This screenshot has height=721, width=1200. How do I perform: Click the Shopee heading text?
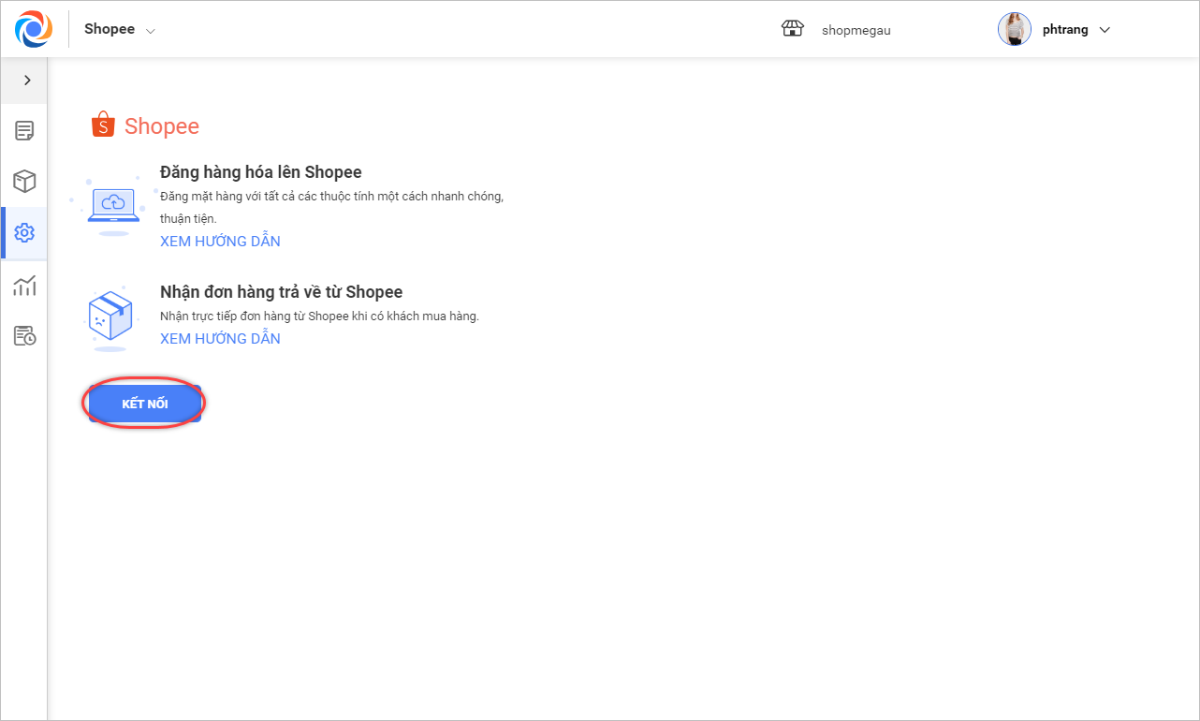(x=162, y=126)
